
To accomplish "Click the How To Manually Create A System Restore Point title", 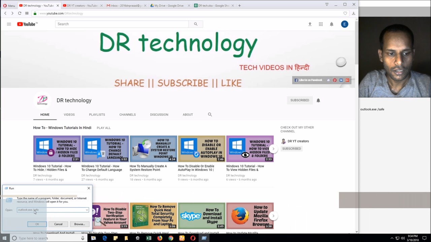I will (148, 168).
